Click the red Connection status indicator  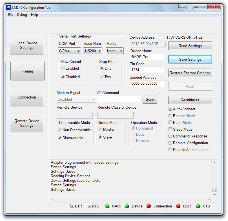click(x=149, y=206)
